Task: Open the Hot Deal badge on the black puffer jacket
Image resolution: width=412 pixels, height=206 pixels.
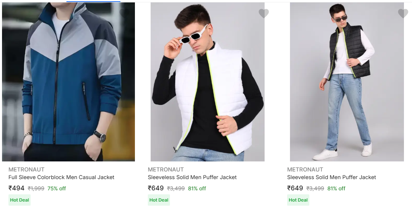Action: 298,200
